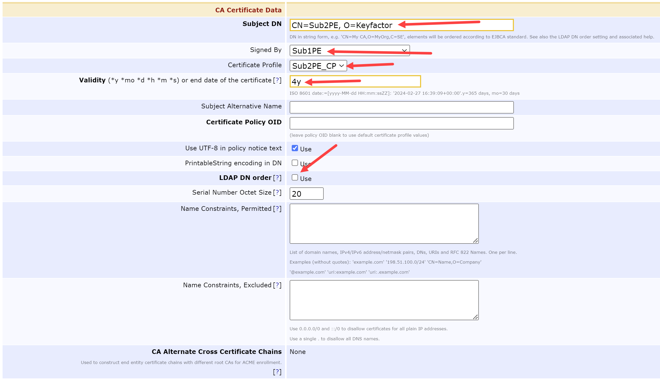Click inside Name Constraints, Permitted textarea

pyautogui.click(x=384, y=224)
